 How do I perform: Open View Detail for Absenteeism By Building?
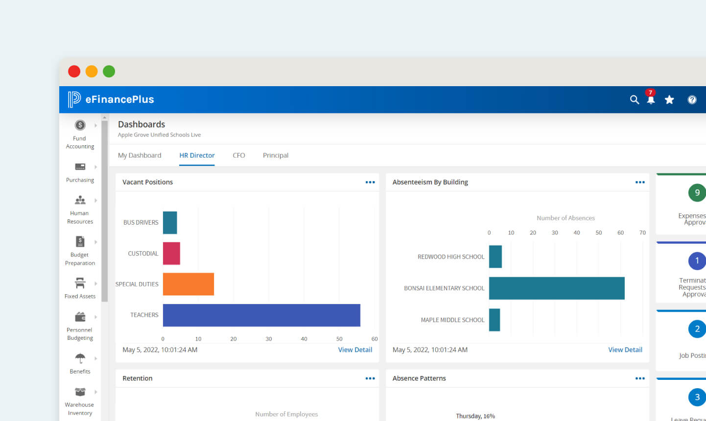pyautogui.click(x=625, y=350)
